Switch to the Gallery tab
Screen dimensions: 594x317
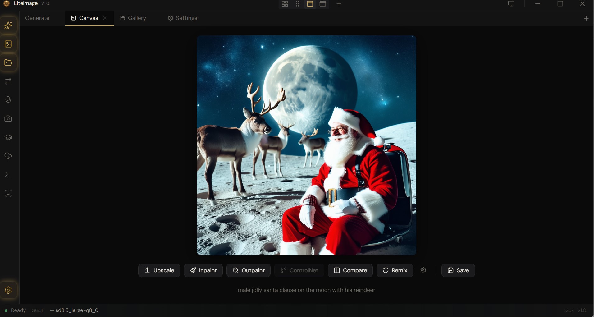point(133,18)
